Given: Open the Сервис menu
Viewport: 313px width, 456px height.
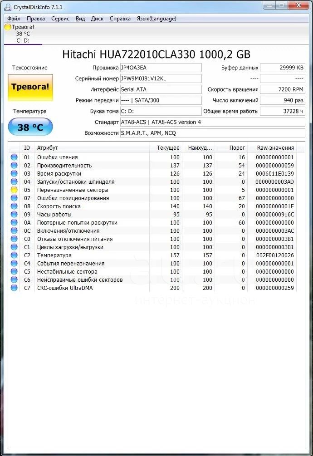Looking at the screenshot, I should point(60,19).
